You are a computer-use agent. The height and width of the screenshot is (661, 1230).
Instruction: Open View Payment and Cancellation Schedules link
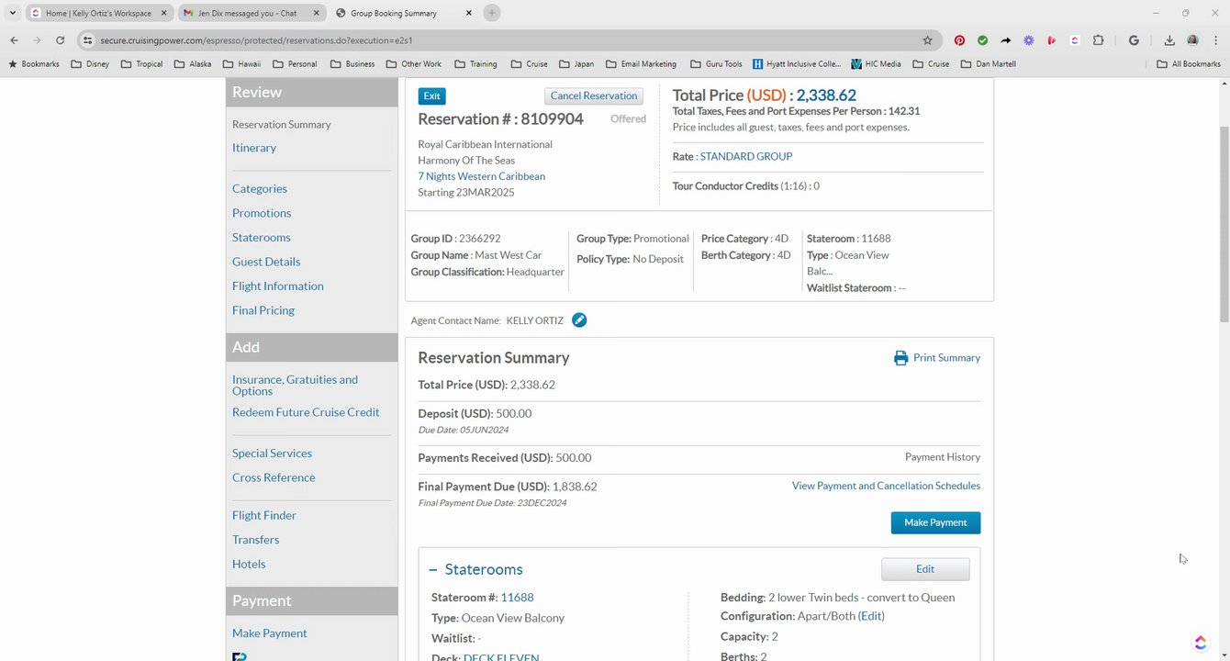coord(886,486)
